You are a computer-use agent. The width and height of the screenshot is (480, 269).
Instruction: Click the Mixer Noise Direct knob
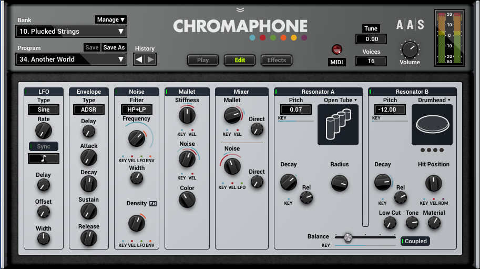257,182
